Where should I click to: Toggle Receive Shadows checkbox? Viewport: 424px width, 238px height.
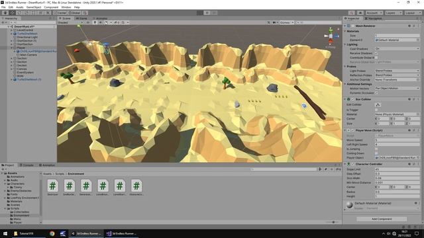[376, 53]
